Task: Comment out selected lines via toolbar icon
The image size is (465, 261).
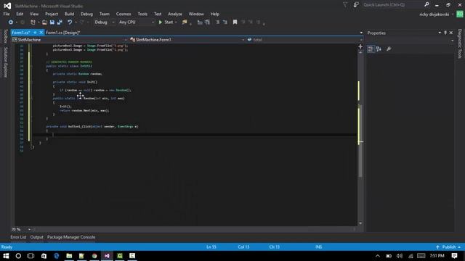Action: coord(217,22)
